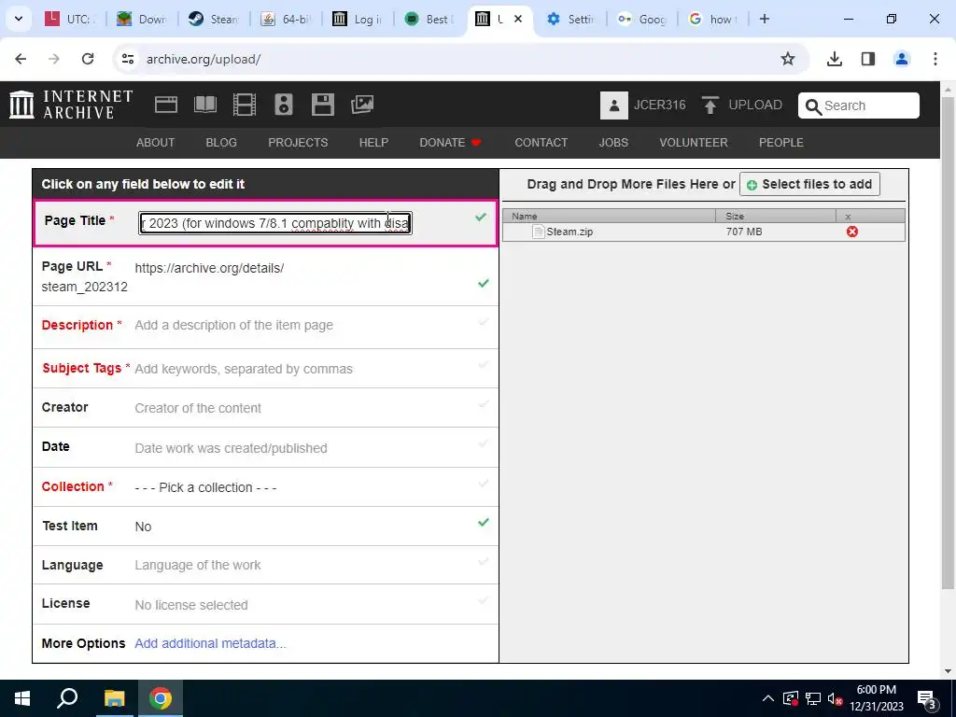Viewport: 956px width, 717px height.
Task: Open the Audio speaker icon
Action: [x=284, y=105]
